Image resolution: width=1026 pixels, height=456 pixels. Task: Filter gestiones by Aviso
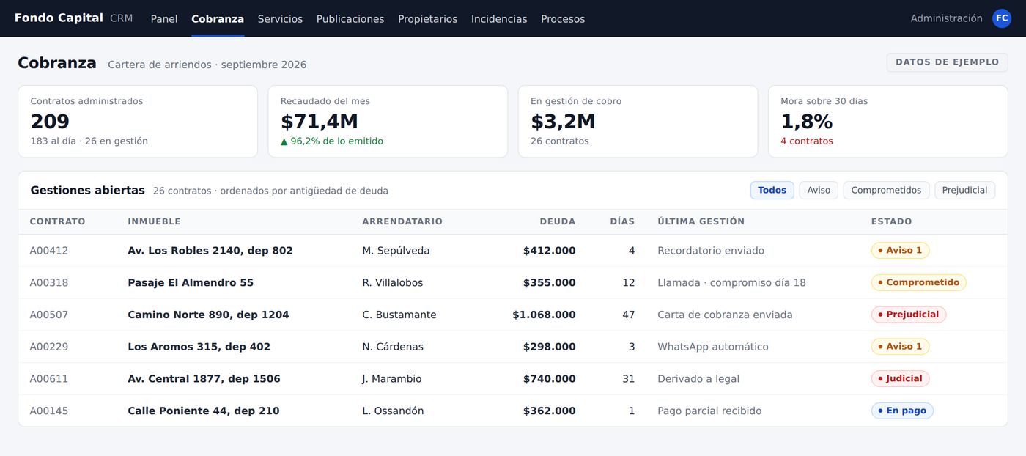click(819, 191)
